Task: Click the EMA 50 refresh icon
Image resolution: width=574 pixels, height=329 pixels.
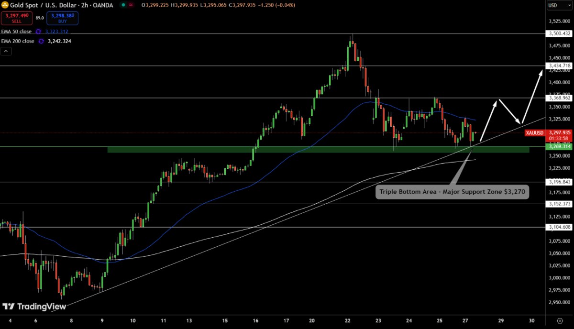Action: (x=38, y=32)
